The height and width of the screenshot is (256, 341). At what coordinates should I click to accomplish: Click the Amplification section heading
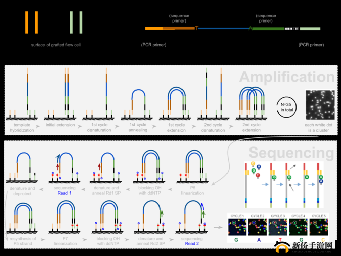(x=286, y=77)
